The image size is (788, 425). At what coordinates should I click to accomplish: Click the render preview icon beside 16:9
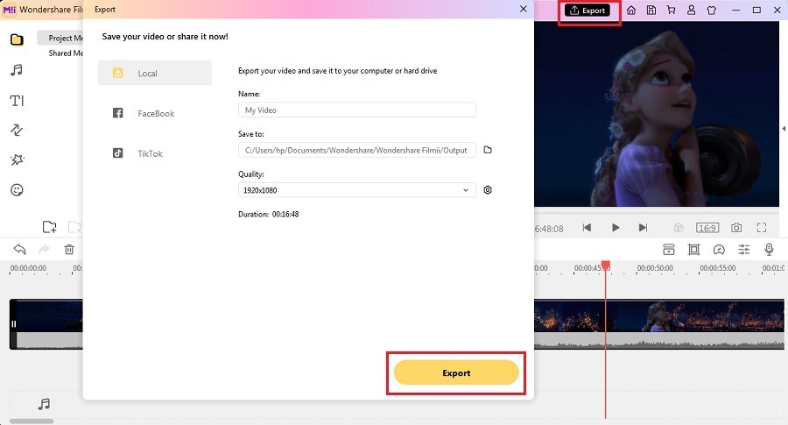679,228
